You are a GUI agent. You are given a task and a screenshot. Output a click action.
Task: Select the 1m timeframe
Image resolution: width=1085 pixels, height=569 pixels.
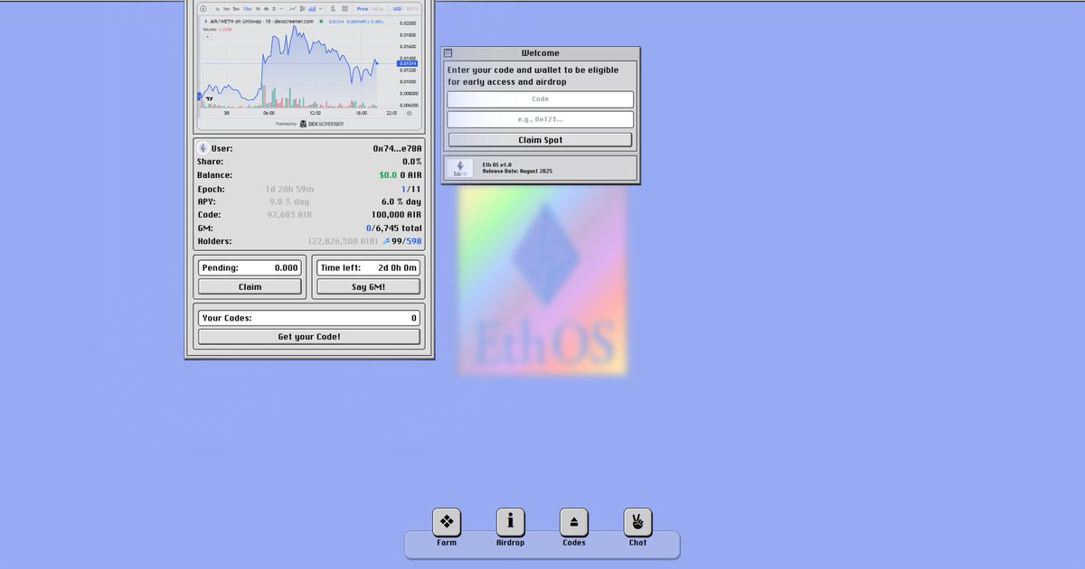pyautogui.click(x=226, y=9)
